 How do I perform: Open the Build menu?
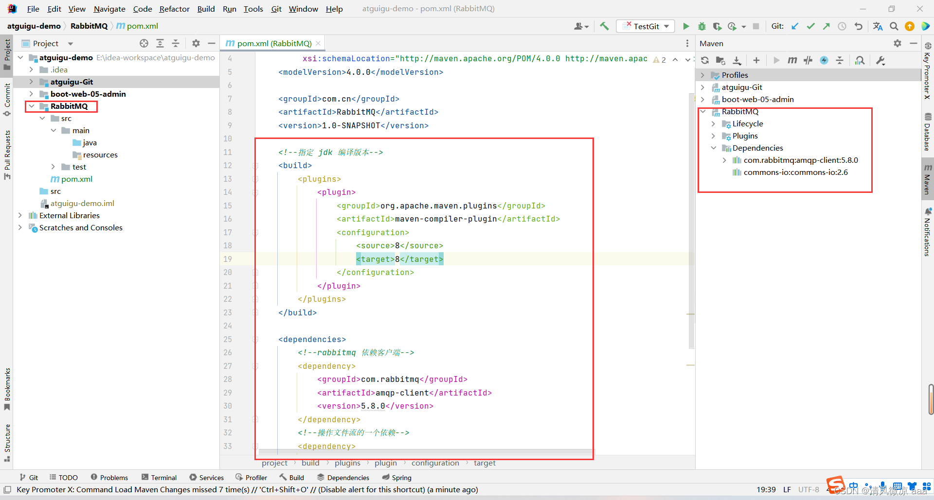click(x=206, y=9)
